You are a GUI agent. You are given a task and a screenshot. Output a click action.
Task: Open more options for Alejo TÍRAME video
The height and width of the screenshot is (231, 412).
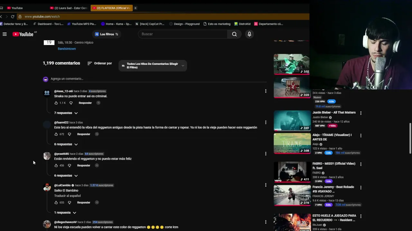click(361, 135)
